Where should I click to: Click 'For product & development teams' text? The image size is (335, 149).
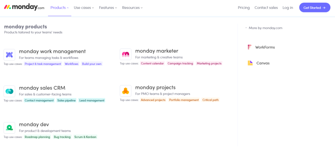pyautogui.click(x=45, y=131)
